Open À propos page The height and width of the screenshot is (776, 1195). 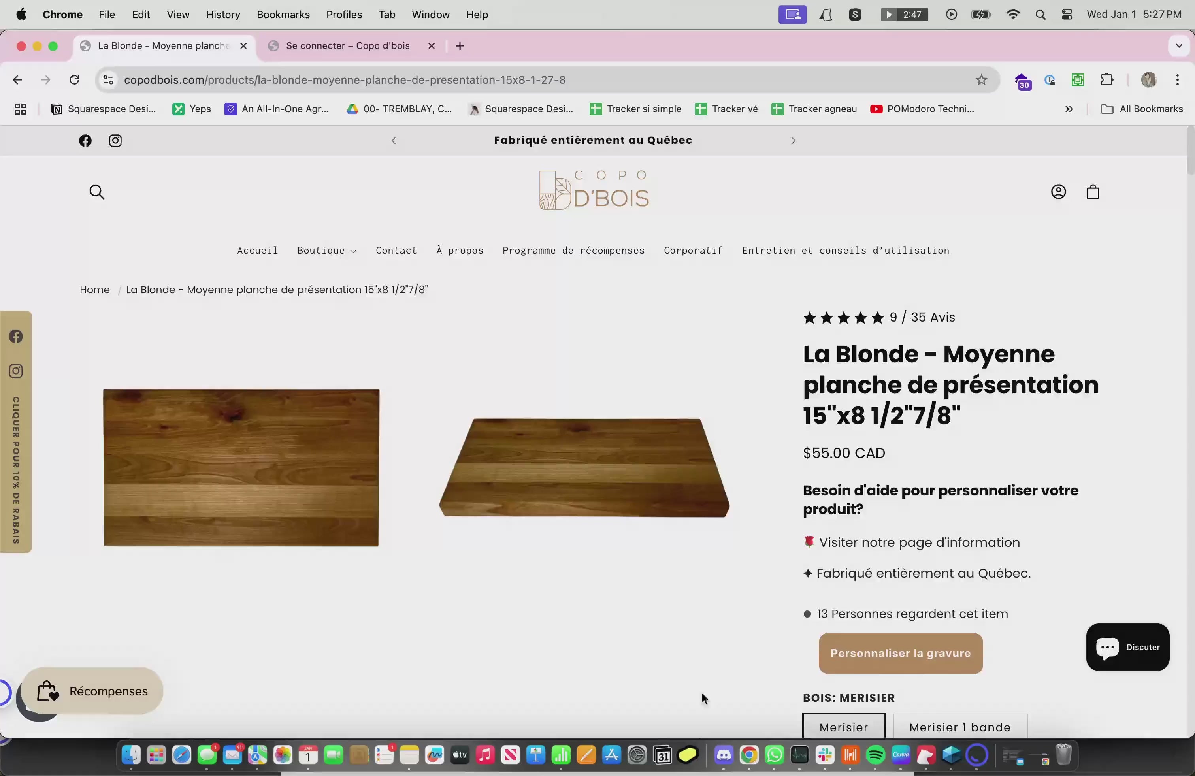point(460,251)
